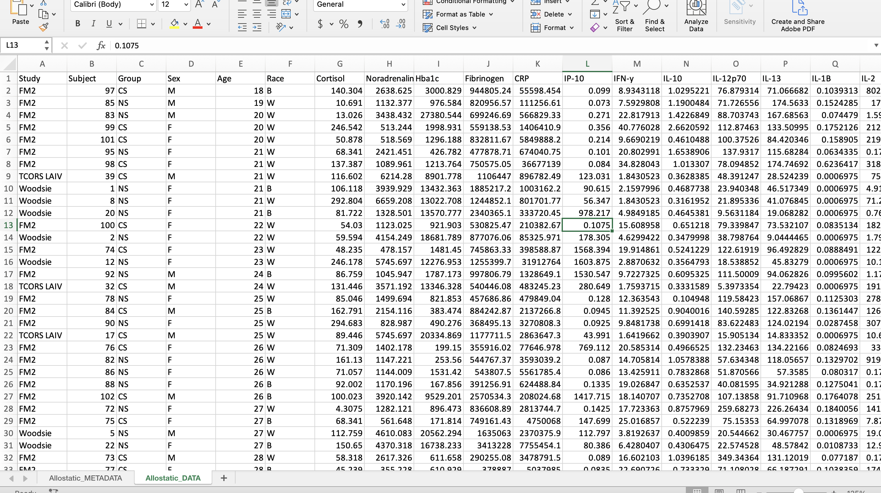The image size is (881, 493).
Task: Toggle italic formatting
Action: pos(93,24)
